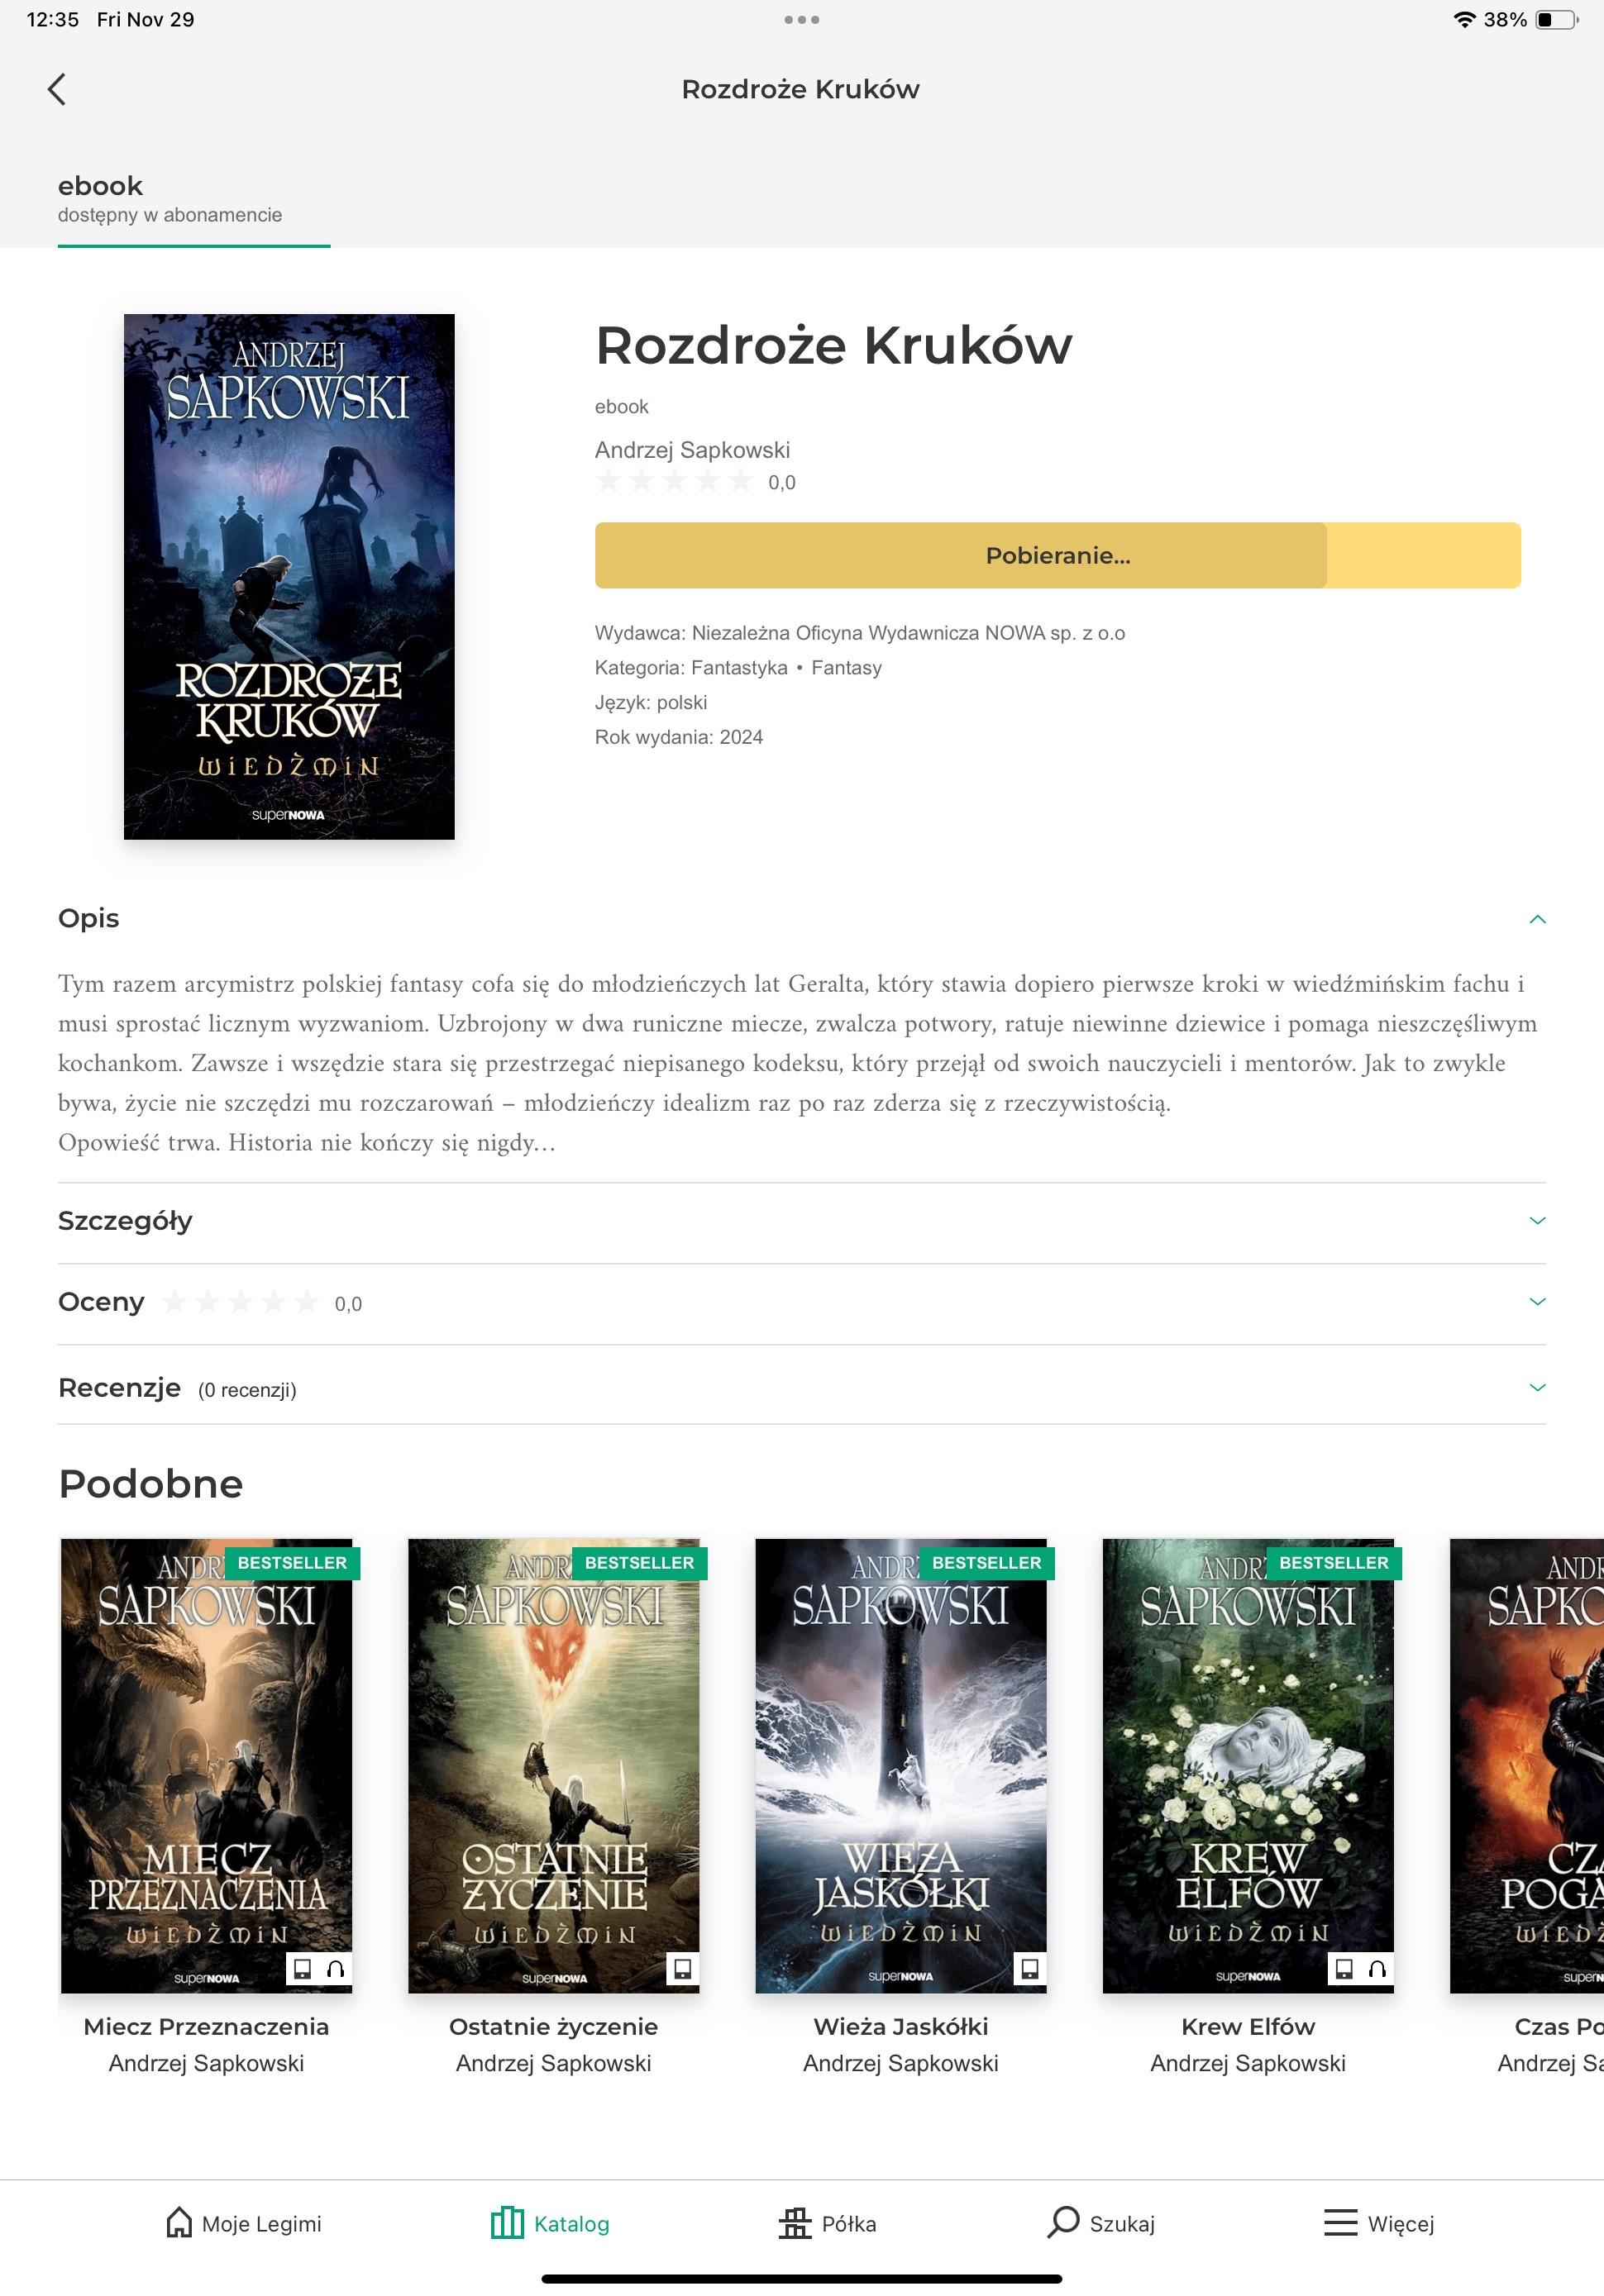Open Wieża Jaskółki book cover
This screenshot has width=1604, height=2296.
pos(900,1765)
